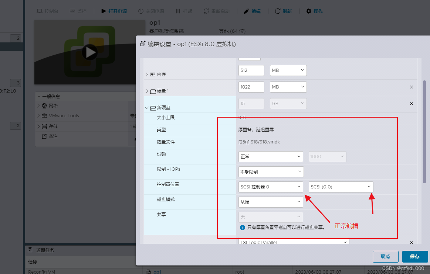Expand the VMware Tools row
The width and height of the screenshot is (430, 274).
tap(38, 116)
